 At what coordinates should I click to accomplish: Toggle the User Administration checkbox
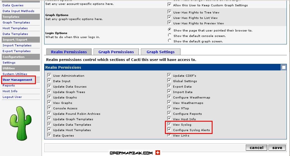click(x=49, y=76)
